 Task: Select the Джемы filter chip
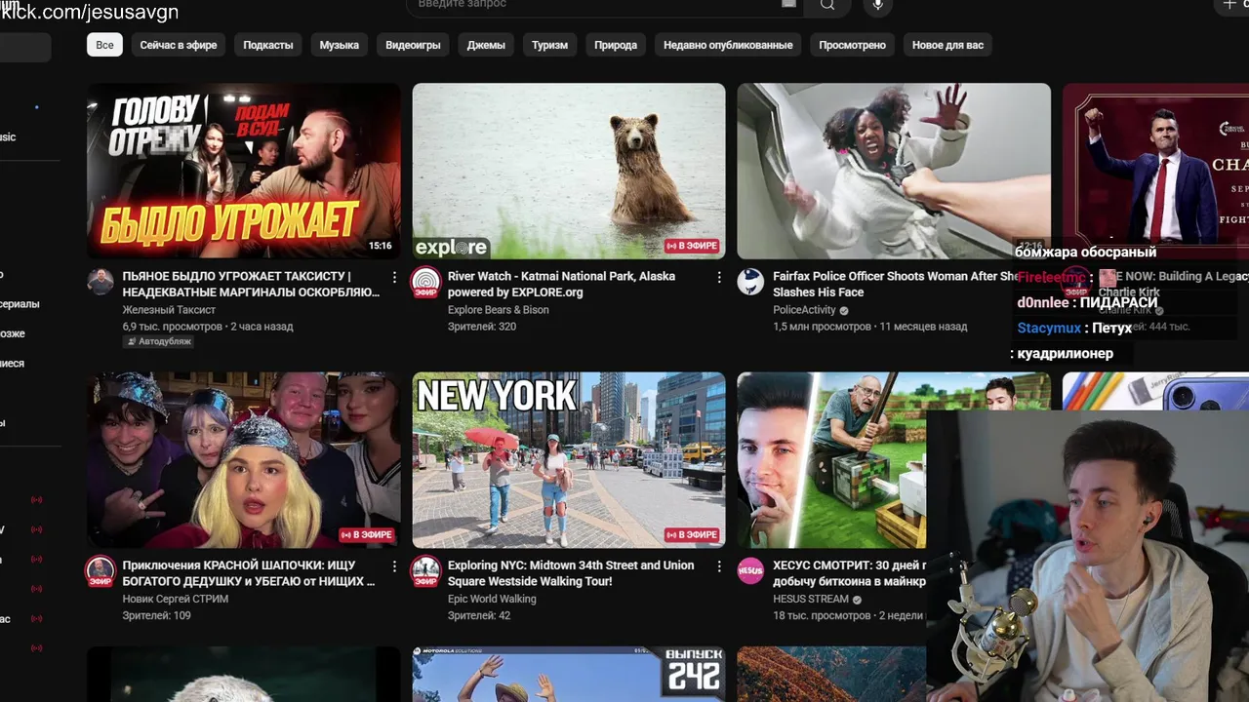[x=486, y=45]
